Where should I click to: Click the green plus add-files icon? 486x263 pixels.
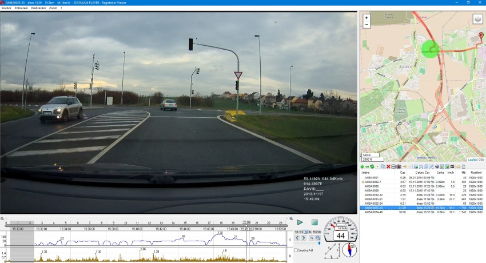[x=362, y=166]
